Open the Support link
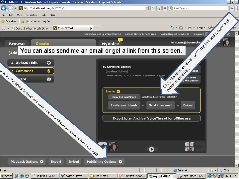 point(199,34)
